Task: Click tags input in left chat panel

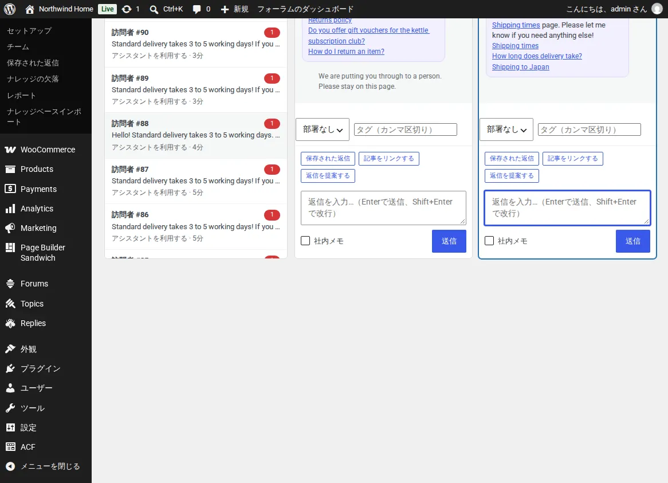Action: point(405,129)
